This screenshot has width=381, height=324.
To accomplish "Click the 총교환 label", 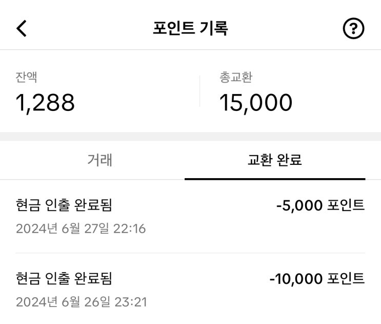I will coord(235,78).
